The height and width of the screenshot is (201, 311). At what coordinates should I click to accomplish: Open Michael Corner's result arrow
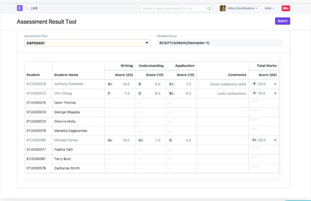(275, 140)
